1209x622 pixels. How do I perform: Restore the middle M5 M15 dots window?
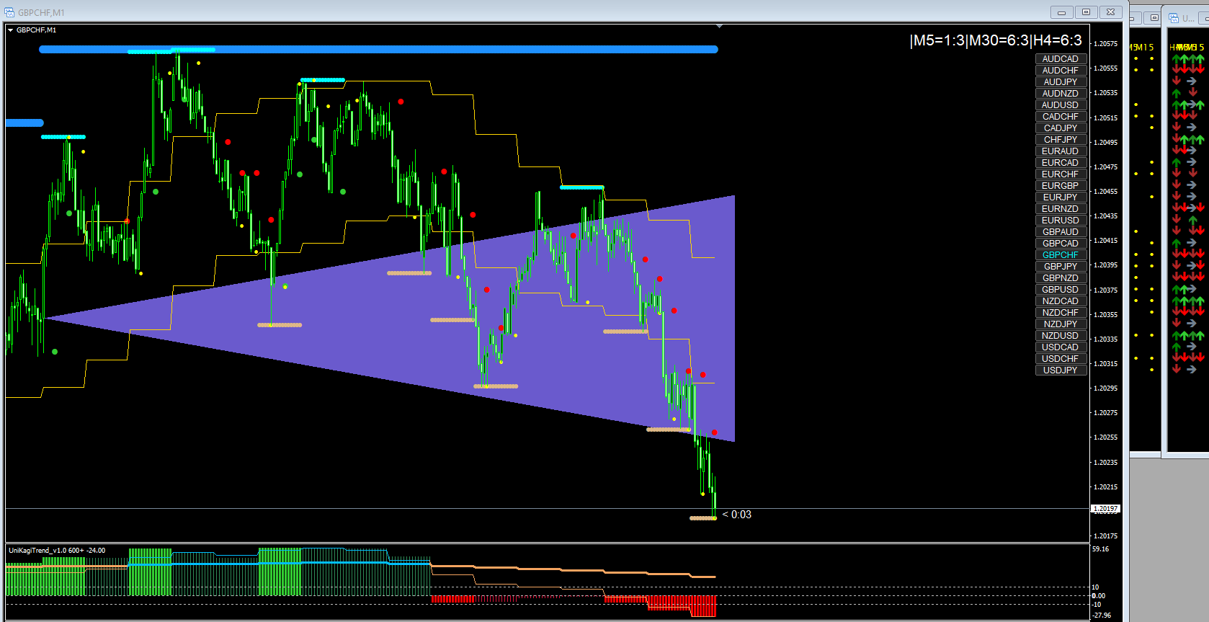1154,17
